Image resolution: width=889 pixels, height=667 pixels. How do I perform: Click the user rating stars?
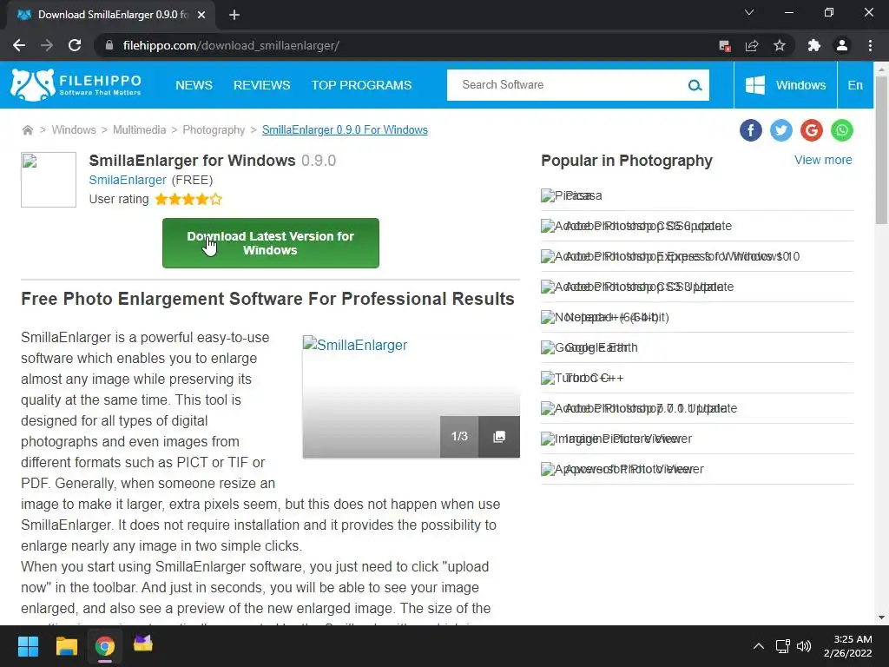[x=188, y=199]
